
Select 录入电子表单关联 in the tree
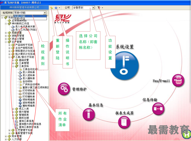(x=25, y=27)
